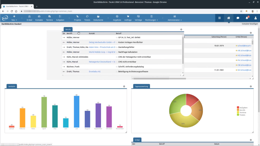Click the PA.School email link
Screen dimensions: 260x146
(x=244, y=60)
